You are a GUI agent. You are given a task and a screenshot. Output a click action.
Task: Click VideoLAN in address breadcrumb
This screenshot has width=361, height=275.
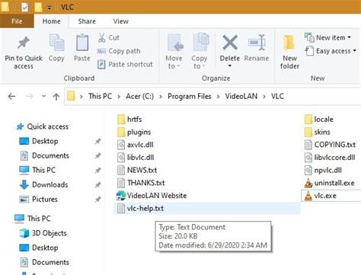tap(241, 96)
